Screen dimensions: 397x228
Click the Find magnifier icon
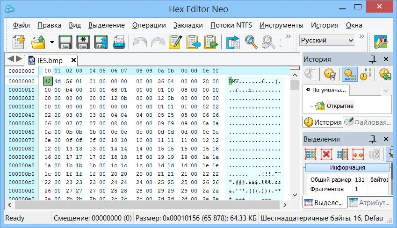pyautogui.click(x=251, y=42)
